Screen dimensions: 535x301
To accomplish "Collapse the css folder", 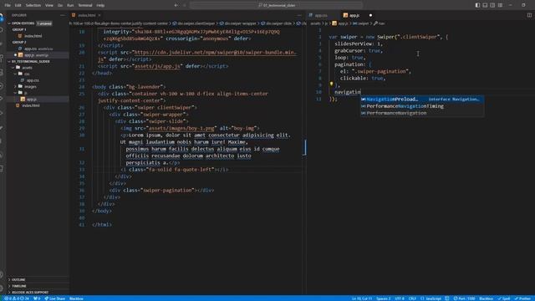I will 26,74.
